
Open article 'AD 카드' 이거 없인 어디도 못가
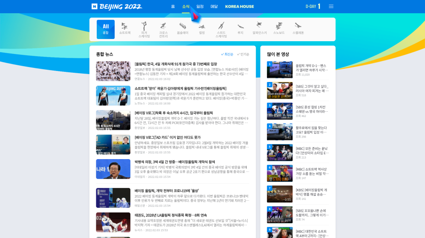click(x=168, y=137)
